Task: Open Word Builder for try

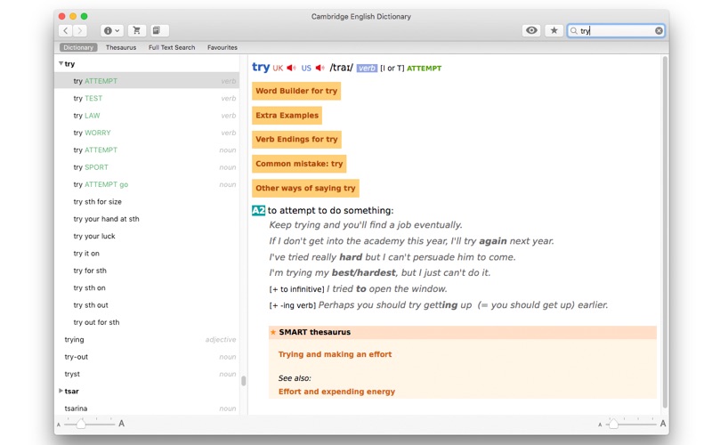Action: coord(296,91)
